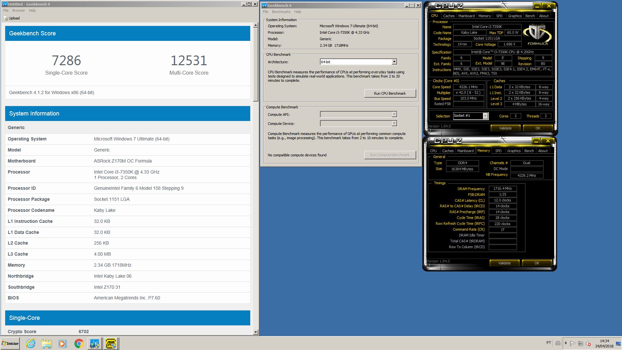
Task: Click the muted volume speaker tray icon
Action: [588, 343]
